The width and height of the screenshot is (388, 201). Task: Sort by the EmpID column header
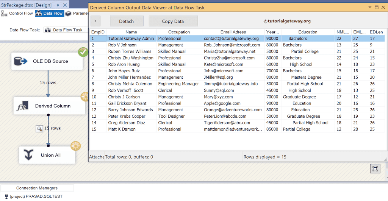[x=98, y=32]
